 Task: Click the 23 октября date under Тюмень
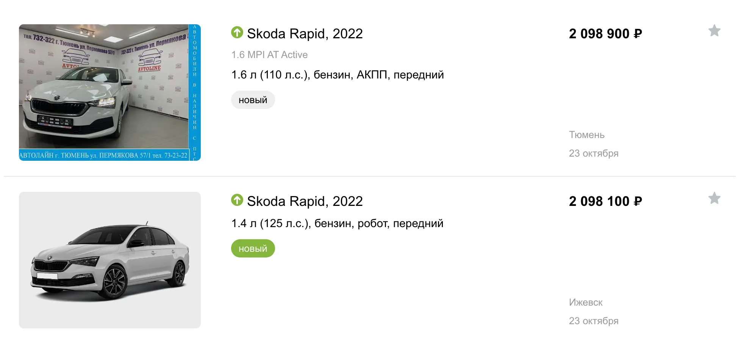tap(593, 154)
